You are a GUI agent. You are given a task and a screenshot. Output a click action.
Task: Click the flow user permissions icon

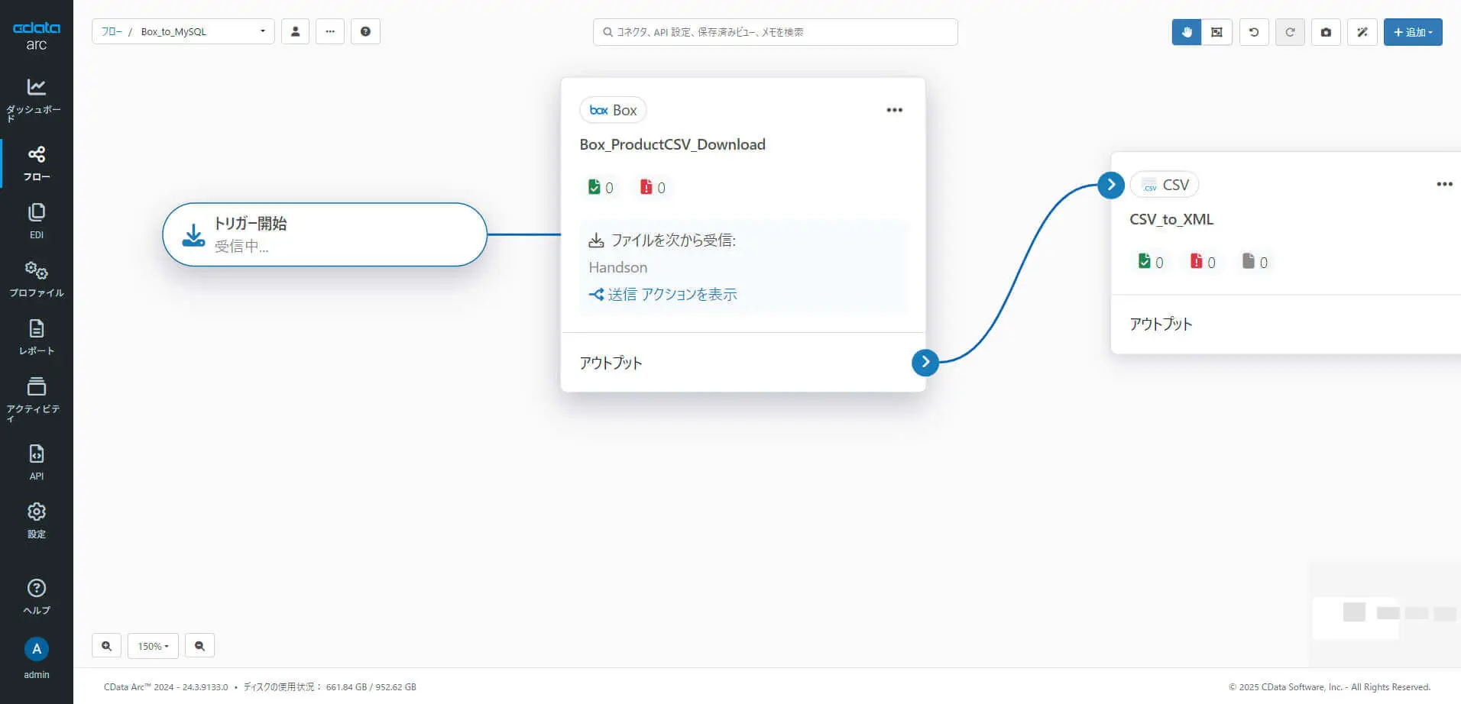295,31
